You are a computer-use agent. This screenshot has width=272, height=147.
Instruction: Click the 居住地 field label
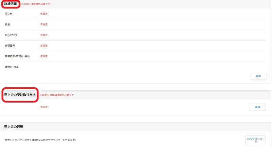[9, 14]
